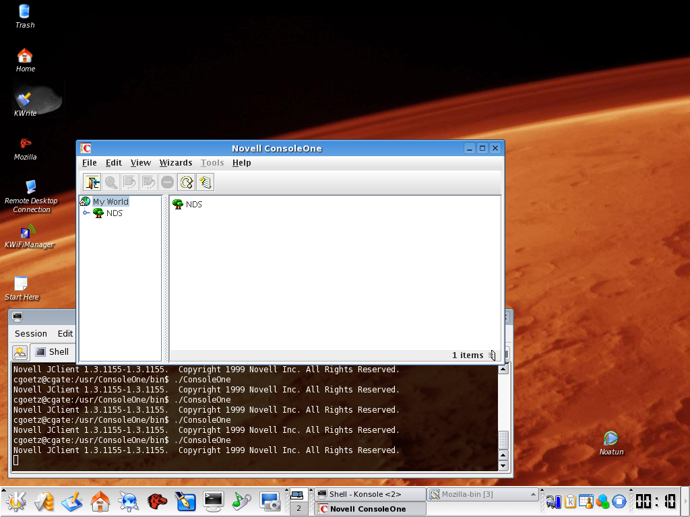Click the panel clock showing 00:10
690x517 pixels.
coord(655,502)
